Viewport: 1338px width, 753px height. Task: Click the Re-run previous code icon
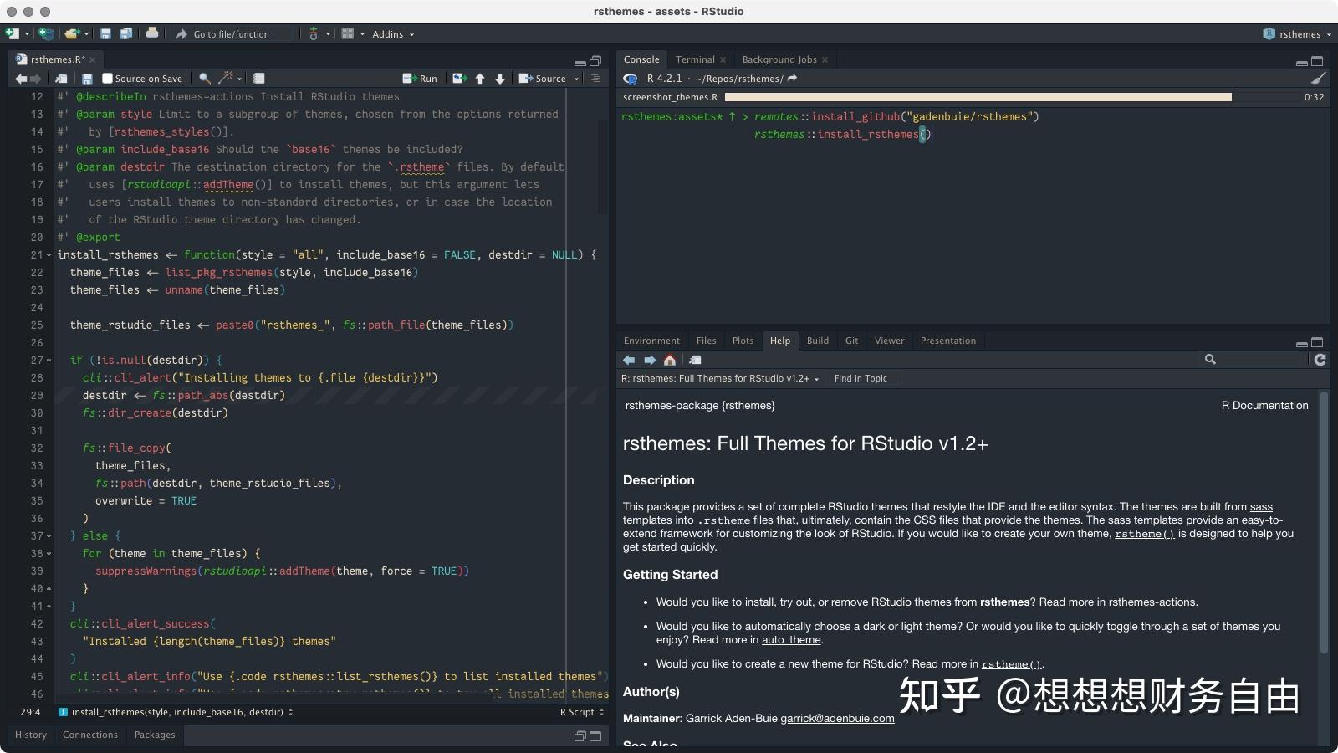(x=459, y=79)
